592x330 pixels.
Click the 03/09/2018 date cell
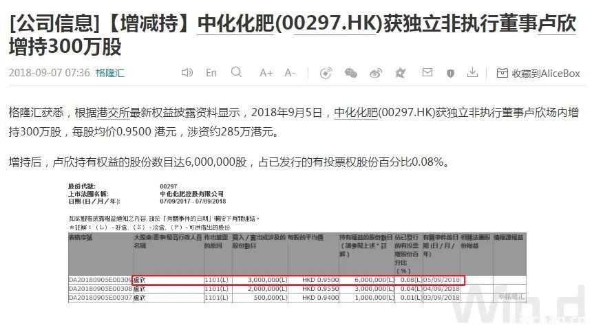pyautogui.click(x=441, y=298)
